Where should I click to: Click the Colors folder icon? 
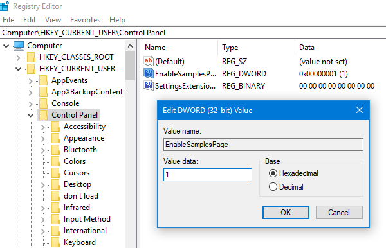(x=55, y=161)
